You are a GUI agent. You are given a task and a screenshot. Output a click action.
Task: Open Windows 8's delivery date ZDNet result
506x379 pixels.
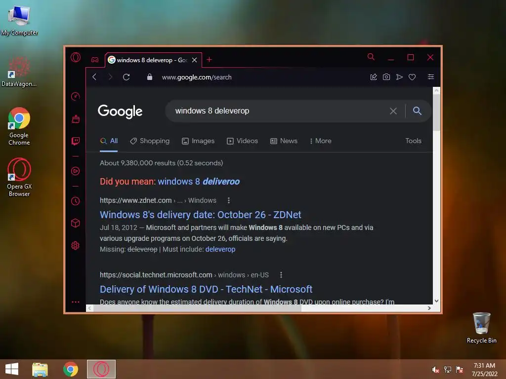coord(201,215)
